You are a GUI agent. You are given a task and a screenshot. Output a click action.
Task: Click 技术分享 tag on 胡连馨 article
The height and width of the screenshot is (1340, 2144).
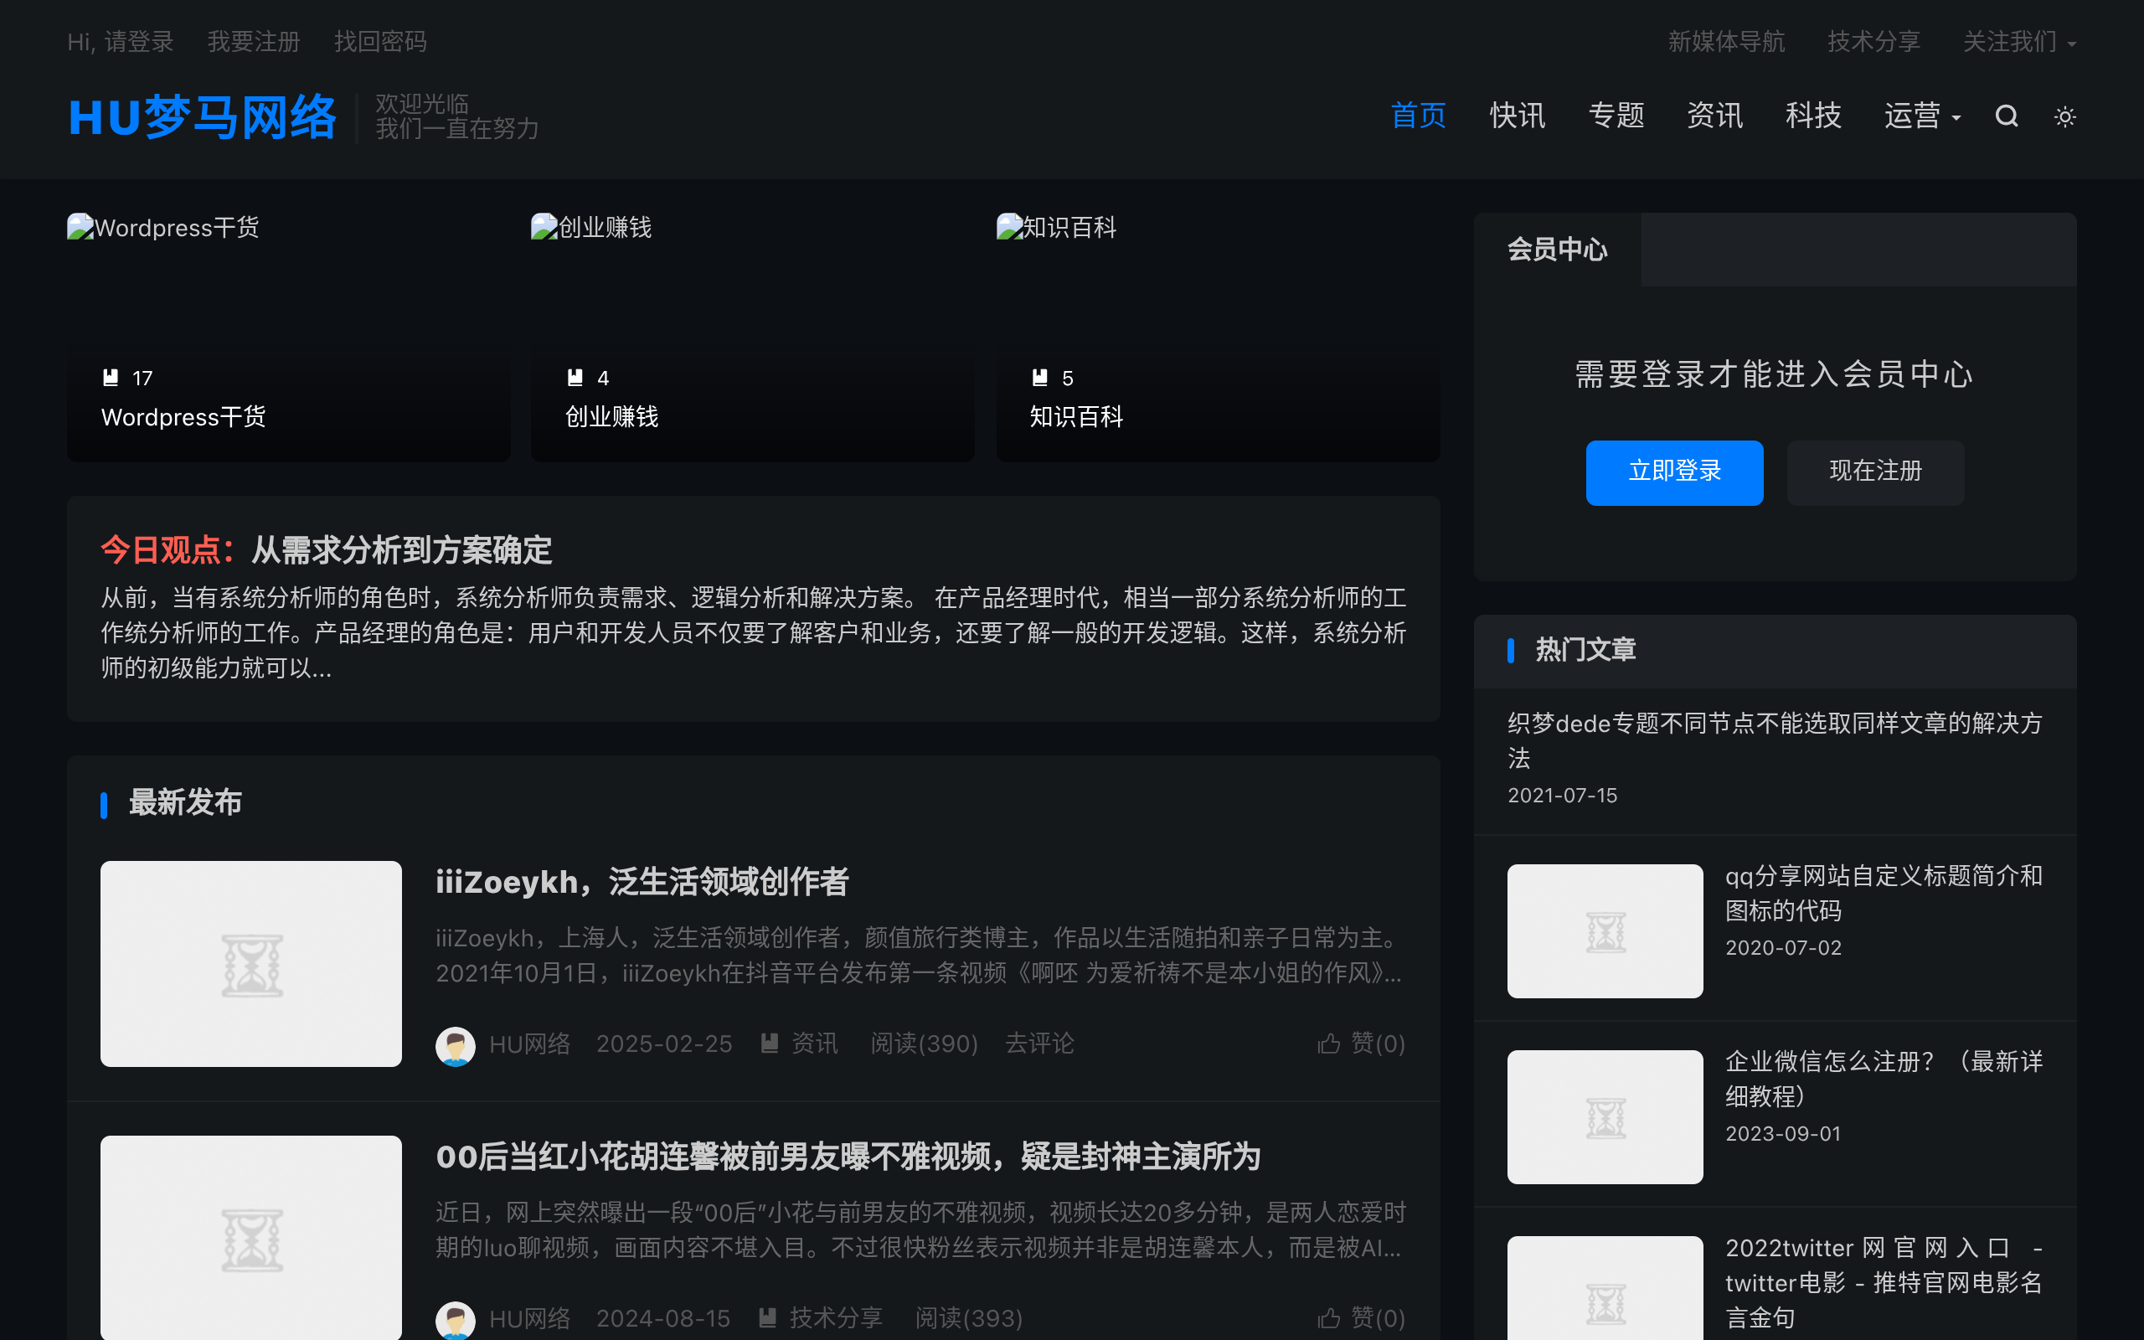point(836,1319)
